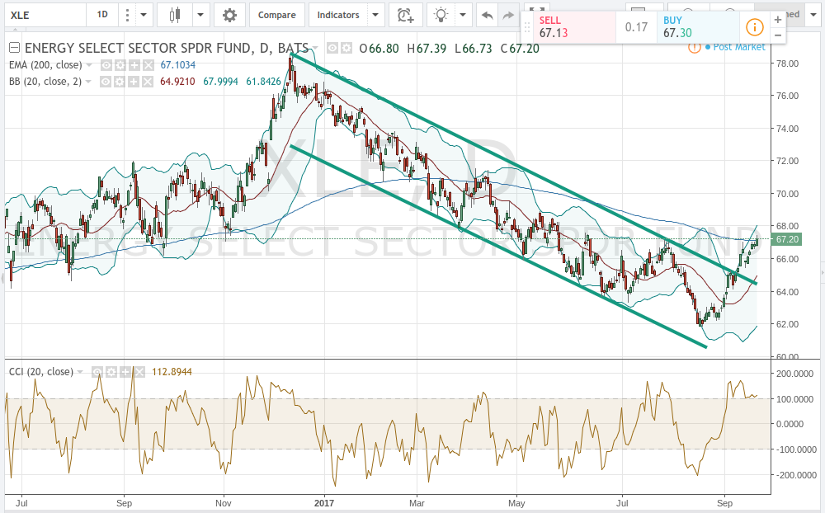825x513 pixels.
Task: Open the orange info icon in trading panel
Action: (x=754, y=27)
